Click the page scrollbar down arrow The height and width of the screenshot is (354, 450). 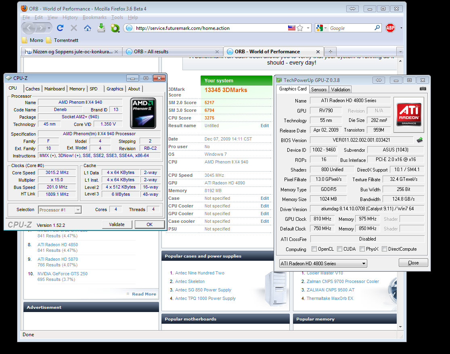[400, 327]
